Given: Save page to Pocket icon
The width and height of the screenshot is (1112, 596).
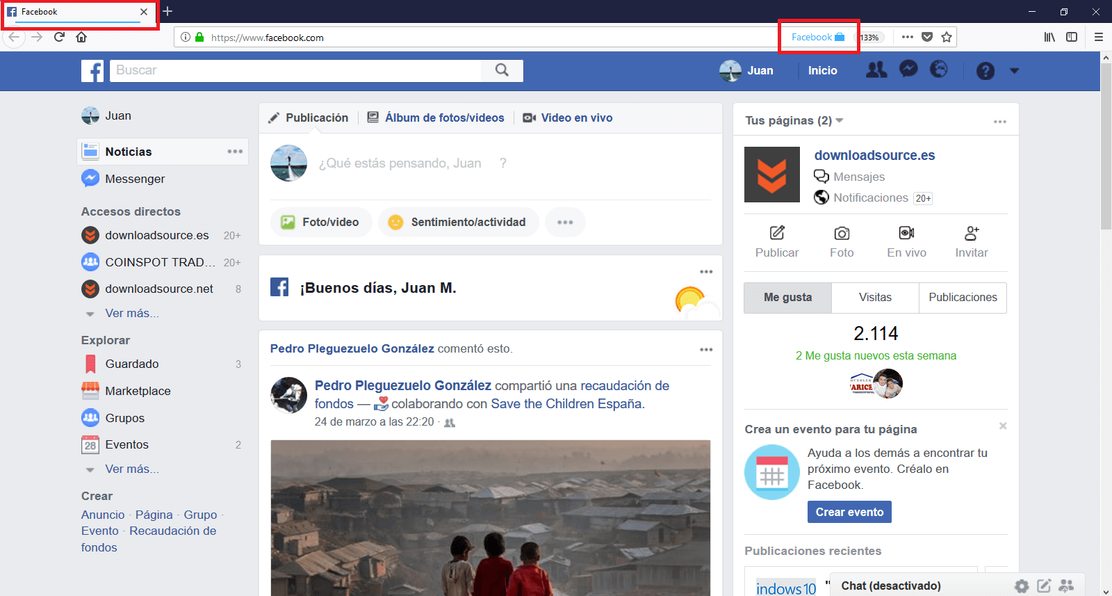Looking at the screenshot, I should coord(927,37).
